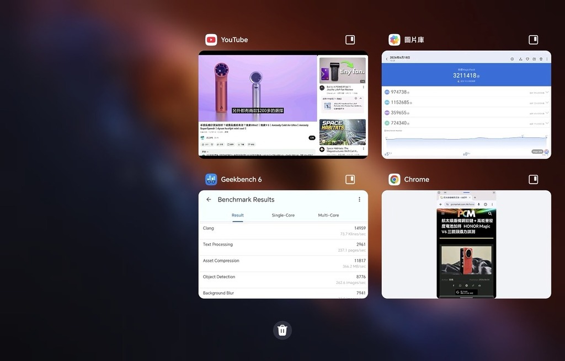The width and height of the screenshot is (565, 361).
Task: Open Geekbench Benchmark Results overflow menu
Action: (359, 200)
